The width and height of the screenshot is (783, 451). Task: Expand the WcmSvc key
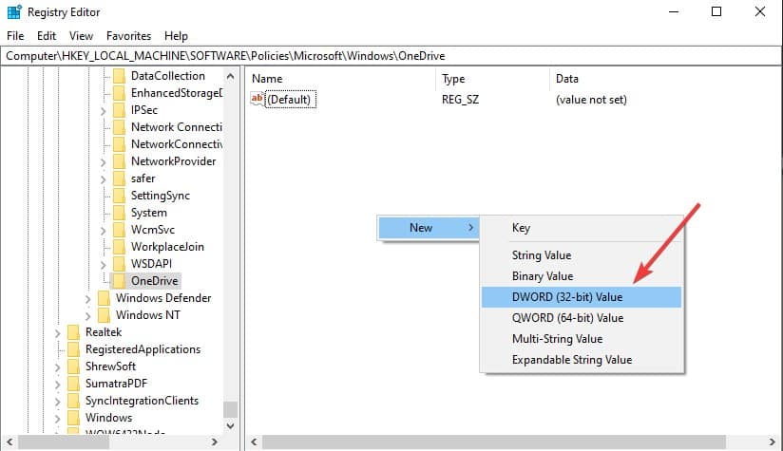point(103,231)
